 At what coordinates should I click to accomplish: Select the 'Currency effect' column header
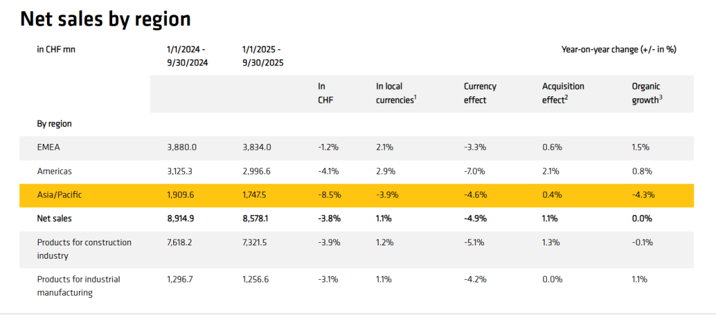(480, 94)
